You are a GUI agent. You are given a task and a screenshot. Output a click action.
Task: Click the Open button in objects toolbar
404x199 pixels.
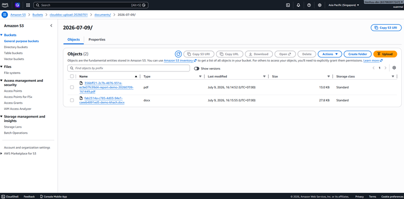[x=285, y=54]
